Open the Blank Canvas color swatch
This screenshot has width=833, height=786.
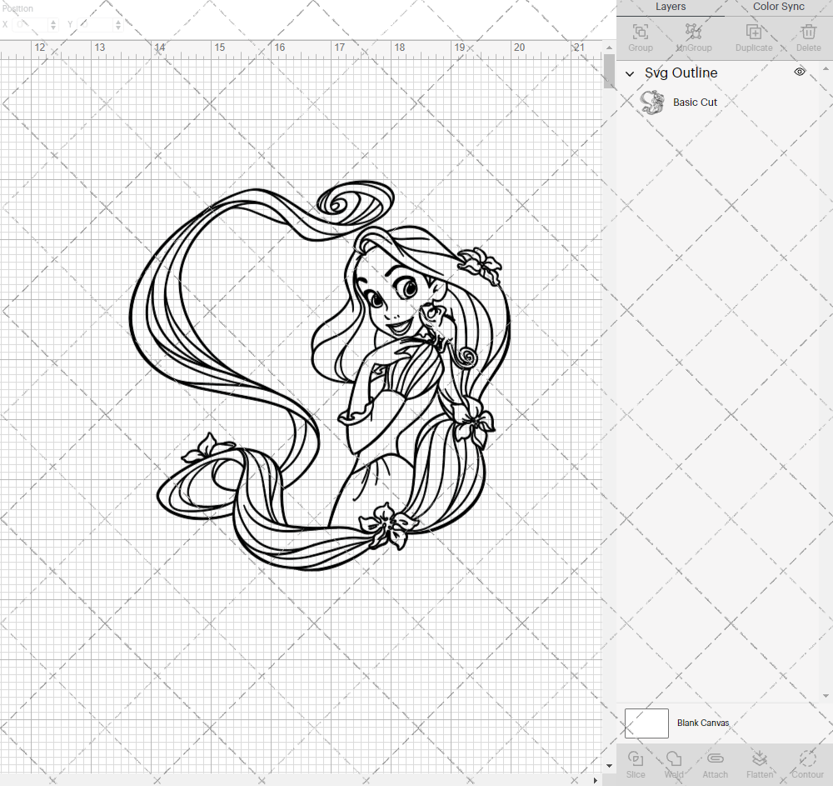click(646, 723)
